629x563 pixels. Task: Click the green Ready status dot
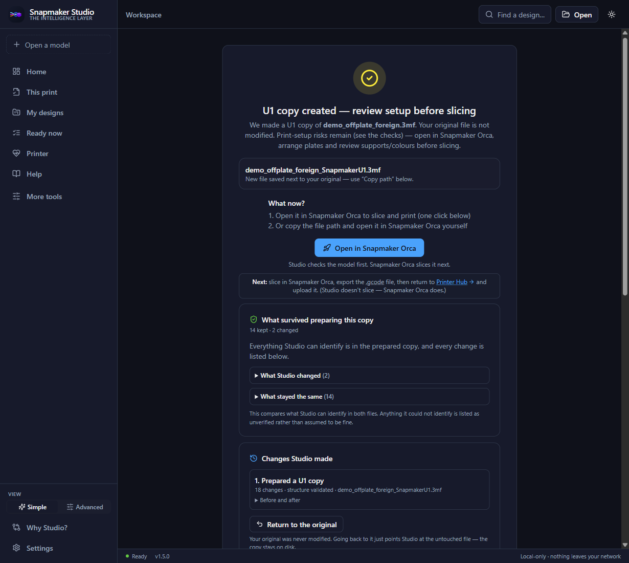127,556
